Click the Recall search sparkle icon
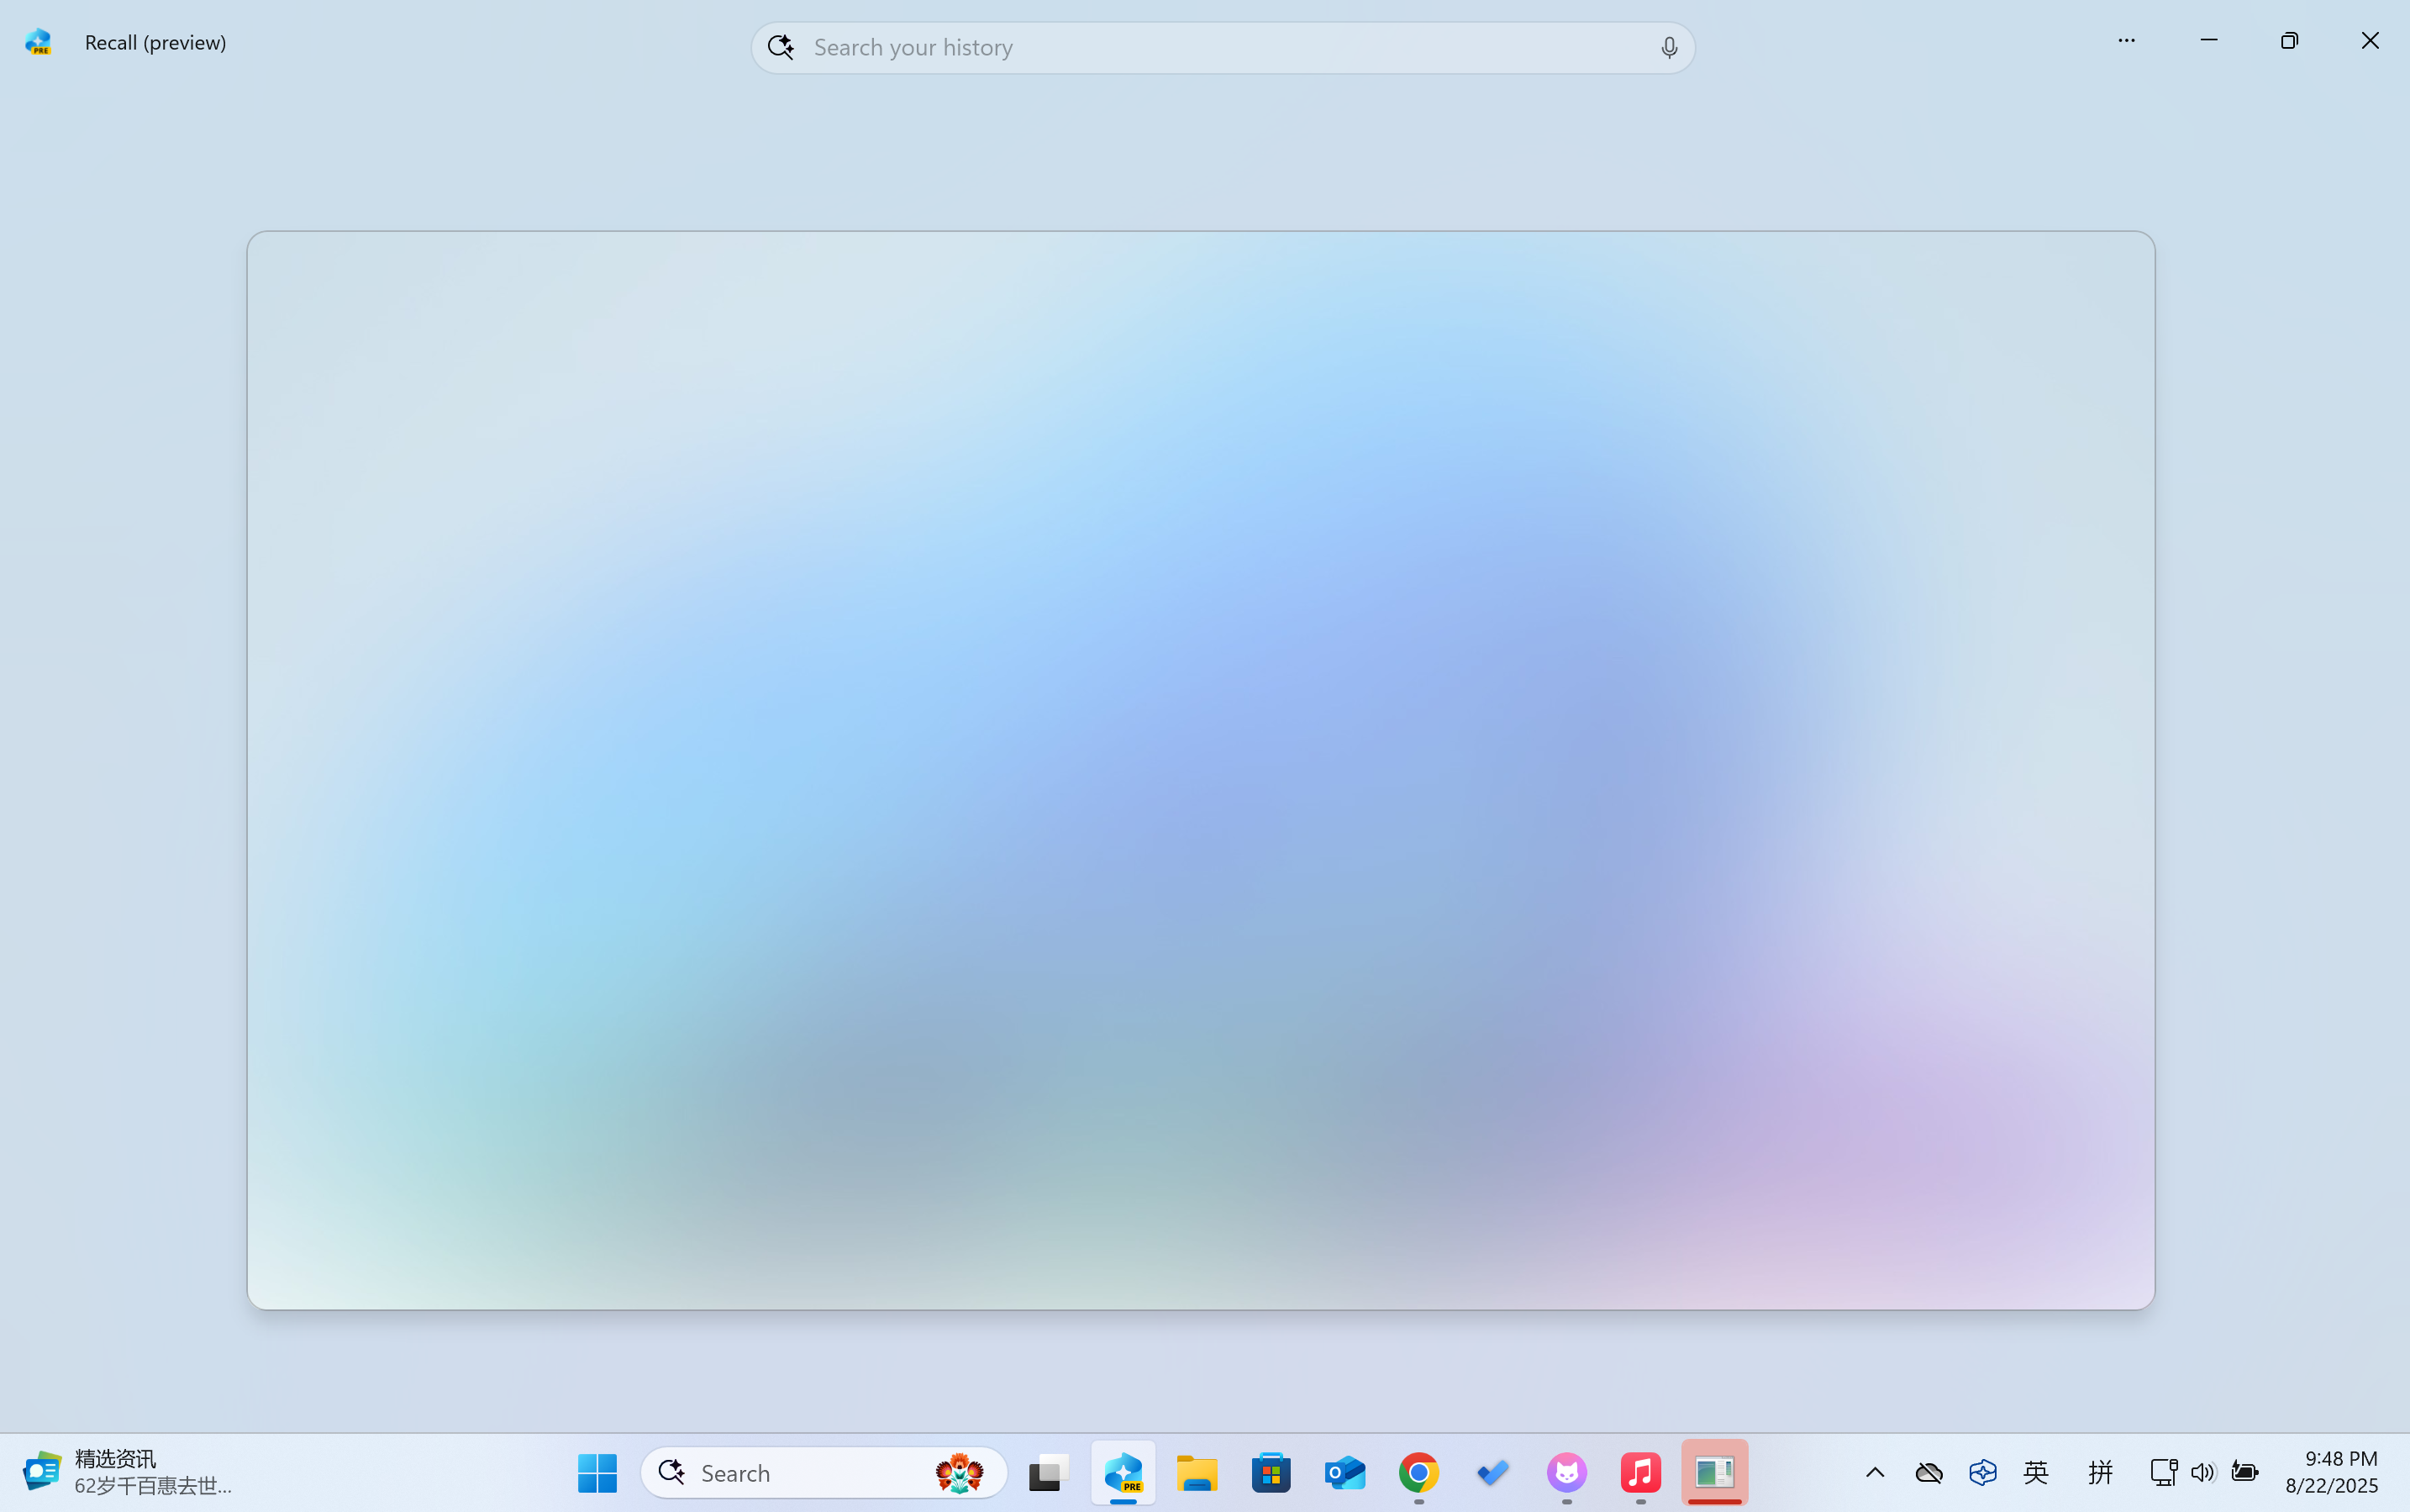The height and width of the screenshot is (1512, 2410). pyautogui.click(x=781, y=47)
